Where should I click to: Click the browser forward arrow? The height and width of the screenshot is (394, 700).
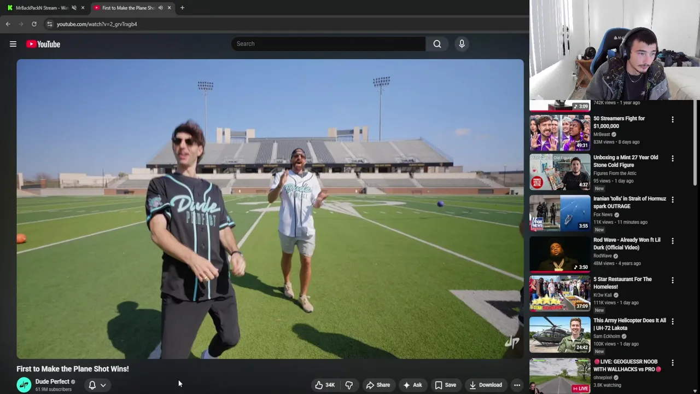pyautogui.click(x=21, y=24)
